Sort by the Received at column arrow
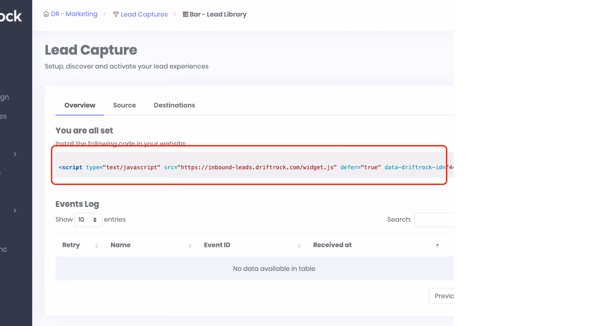Screen dimensions: 594x326 coord(437,245)
